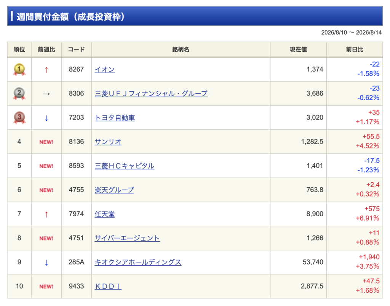Click the +3.75% change value

[368, 267]
